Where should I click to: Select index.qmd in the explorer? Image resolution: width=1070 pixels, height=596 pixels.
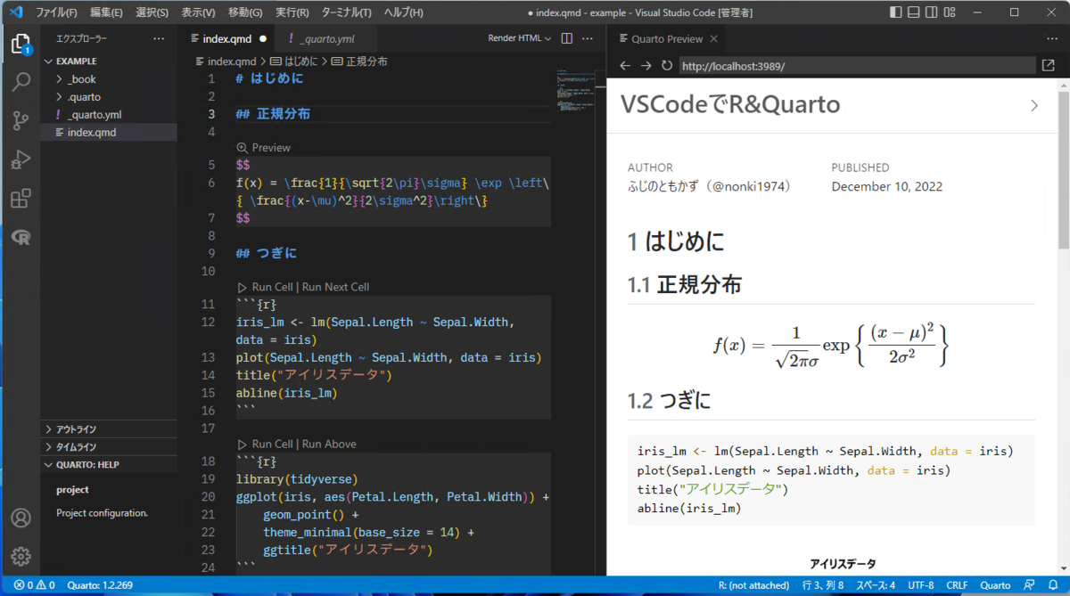tap(91, 132)
